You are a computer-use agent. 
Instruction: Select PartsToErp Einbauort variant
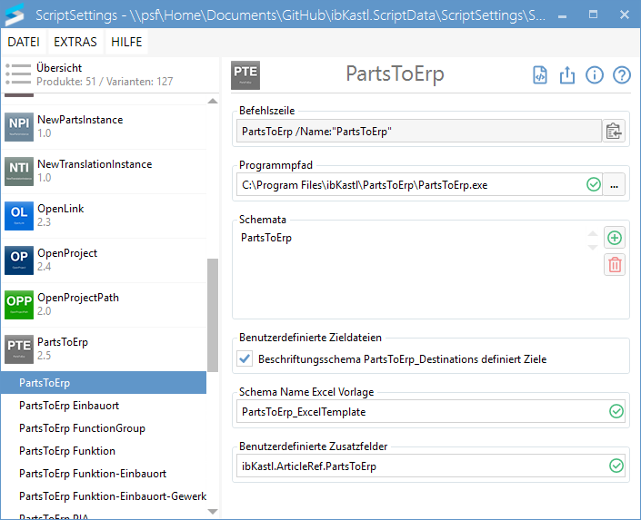(69, 406)
